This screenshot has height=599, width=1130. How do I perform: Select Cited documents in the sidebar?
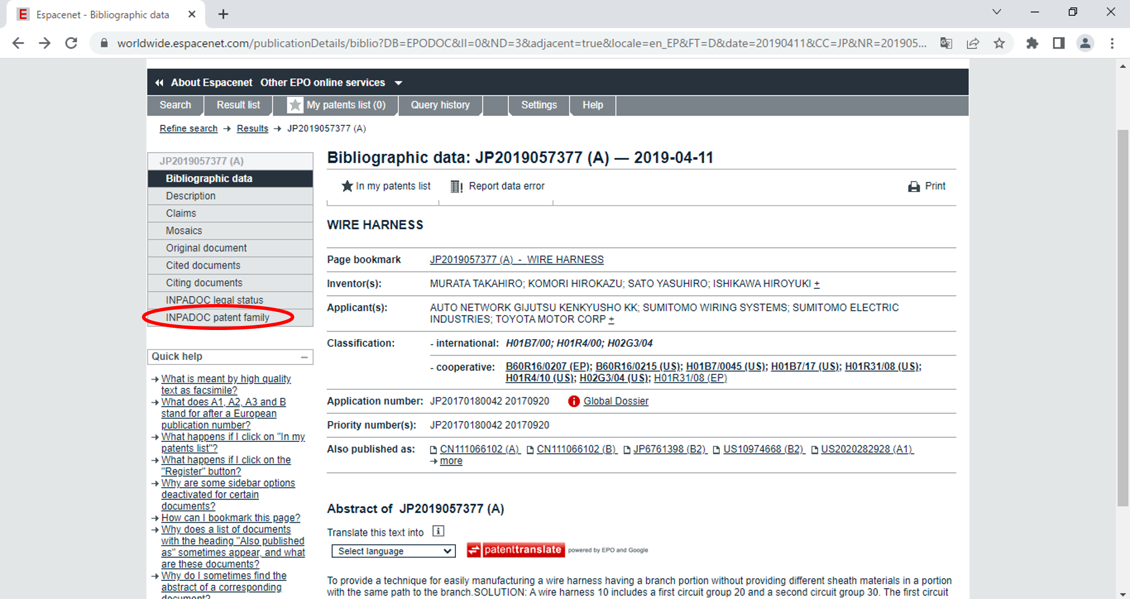(231, 266)
